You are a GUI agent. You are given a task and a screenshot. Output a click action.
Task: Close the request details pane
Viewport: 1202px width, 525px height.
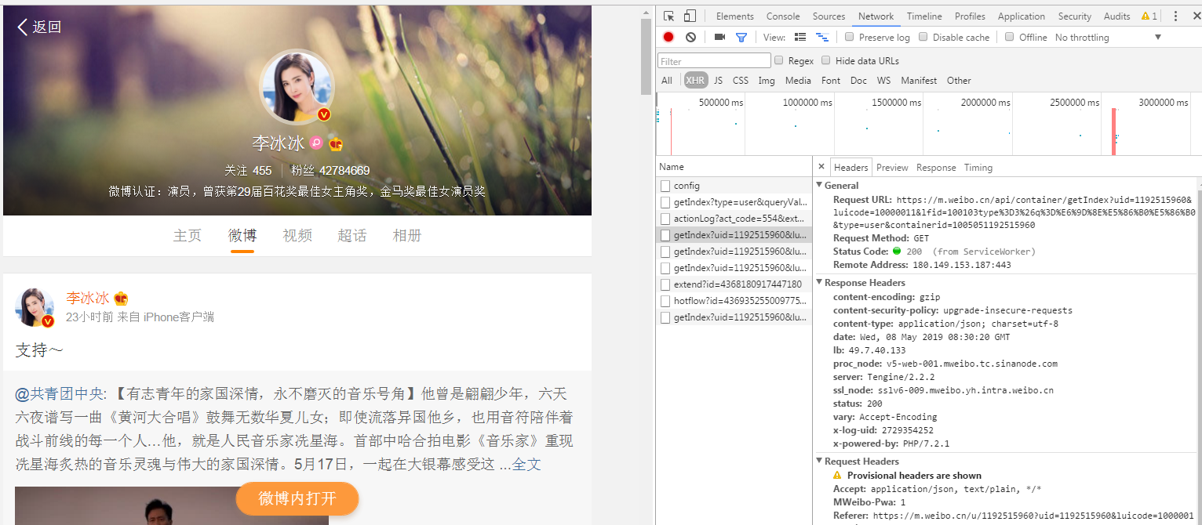tap(821, 167)
